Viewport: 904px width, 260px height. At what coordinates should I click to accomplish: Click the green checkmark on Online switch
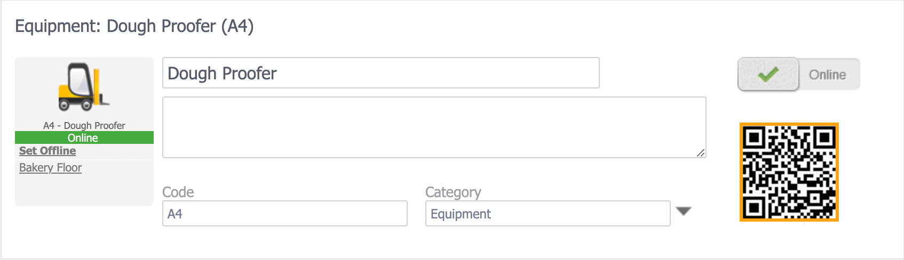768,75
